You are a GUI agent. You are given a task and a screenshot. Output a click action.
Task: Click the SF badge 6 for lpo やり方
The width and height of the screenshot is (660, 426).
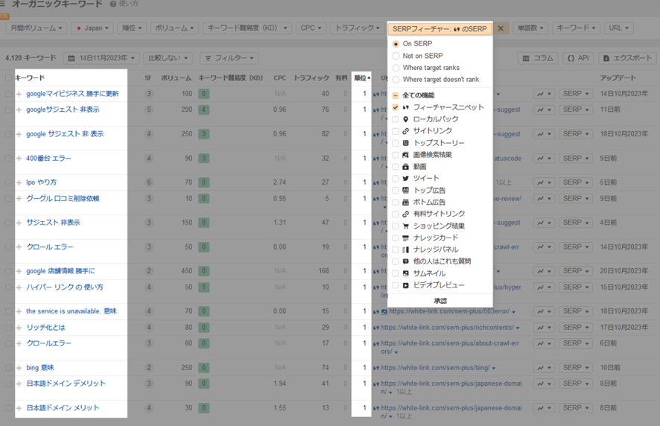point(148,182)
